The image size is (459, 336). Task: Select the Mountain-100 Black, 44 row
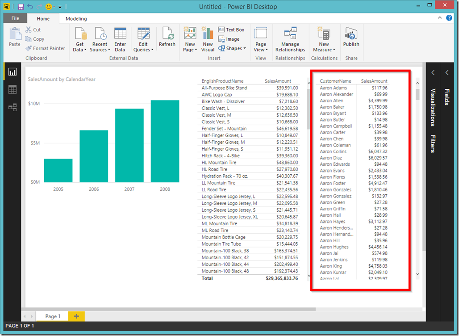pos(249,264)
